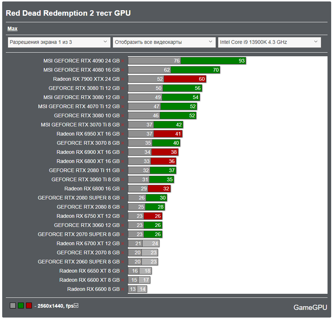Open the show all video cards dropdown

coord(164,42)
